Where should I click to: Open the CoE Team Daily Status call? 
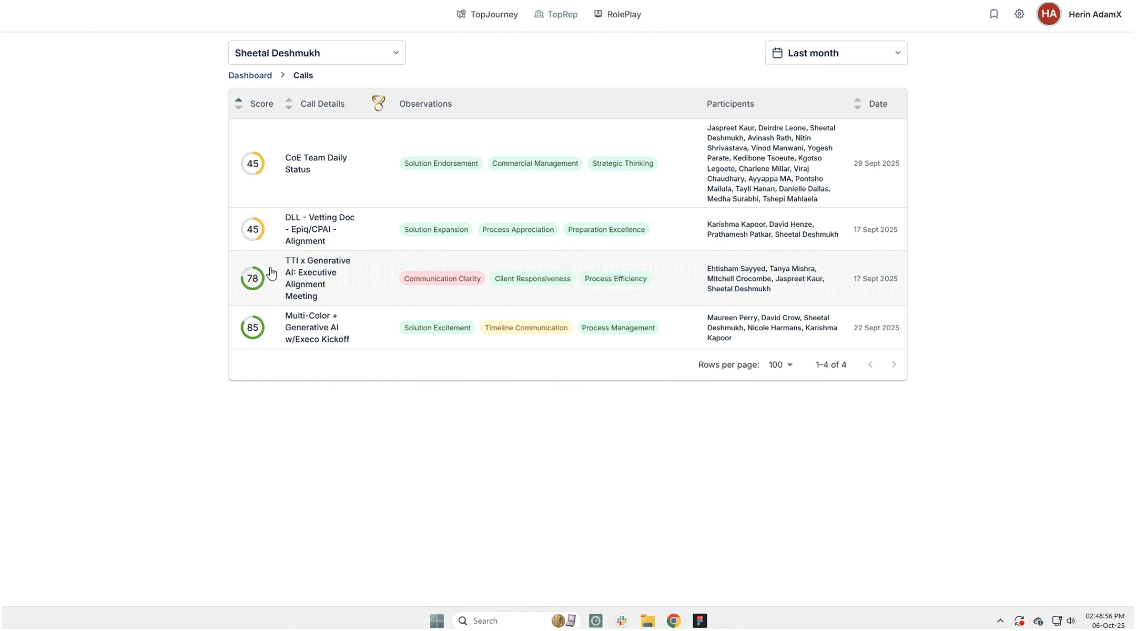(x=316, y=164)
